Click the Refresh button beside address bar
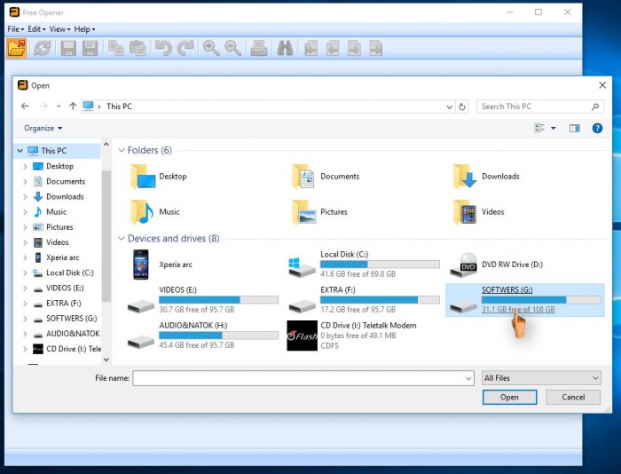Image resolution: width=621 pixels, height=474 pixels. click(461, 107)
